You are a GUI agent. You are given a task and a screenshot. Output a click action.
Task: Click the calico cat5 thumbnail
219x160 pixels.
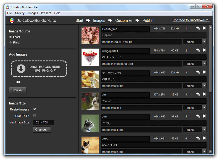tap(90, 145)
